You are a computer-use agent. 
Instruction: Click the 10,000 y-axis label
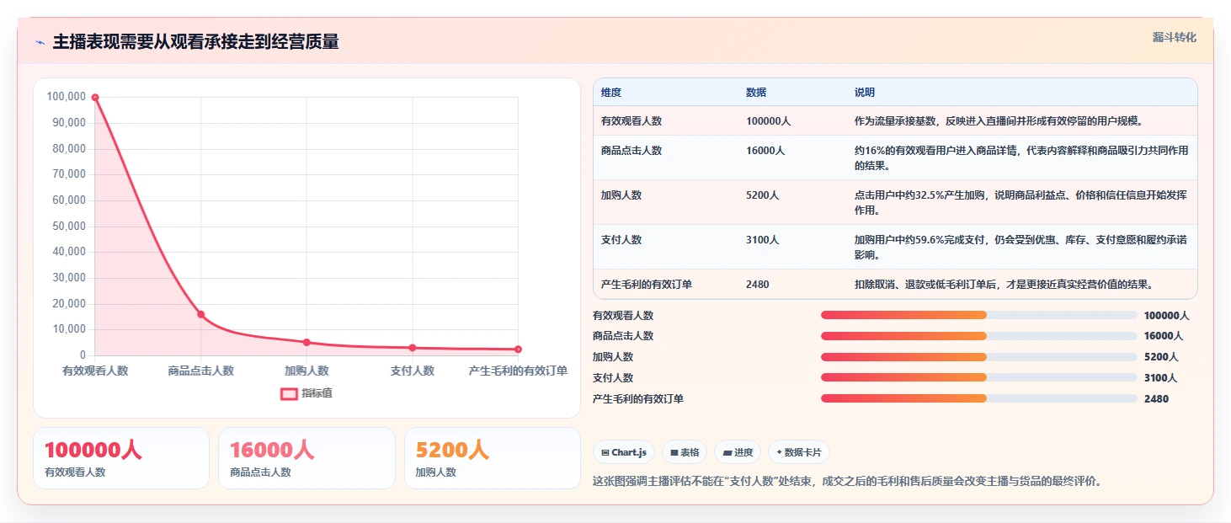coord(69,329)
